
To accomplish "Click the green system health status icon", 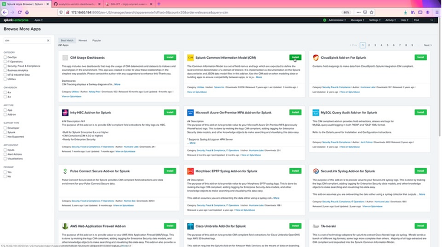I will pos(325,20).
